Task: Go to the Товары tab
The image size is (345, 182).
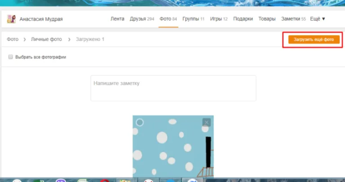Action: click(267, 19)
